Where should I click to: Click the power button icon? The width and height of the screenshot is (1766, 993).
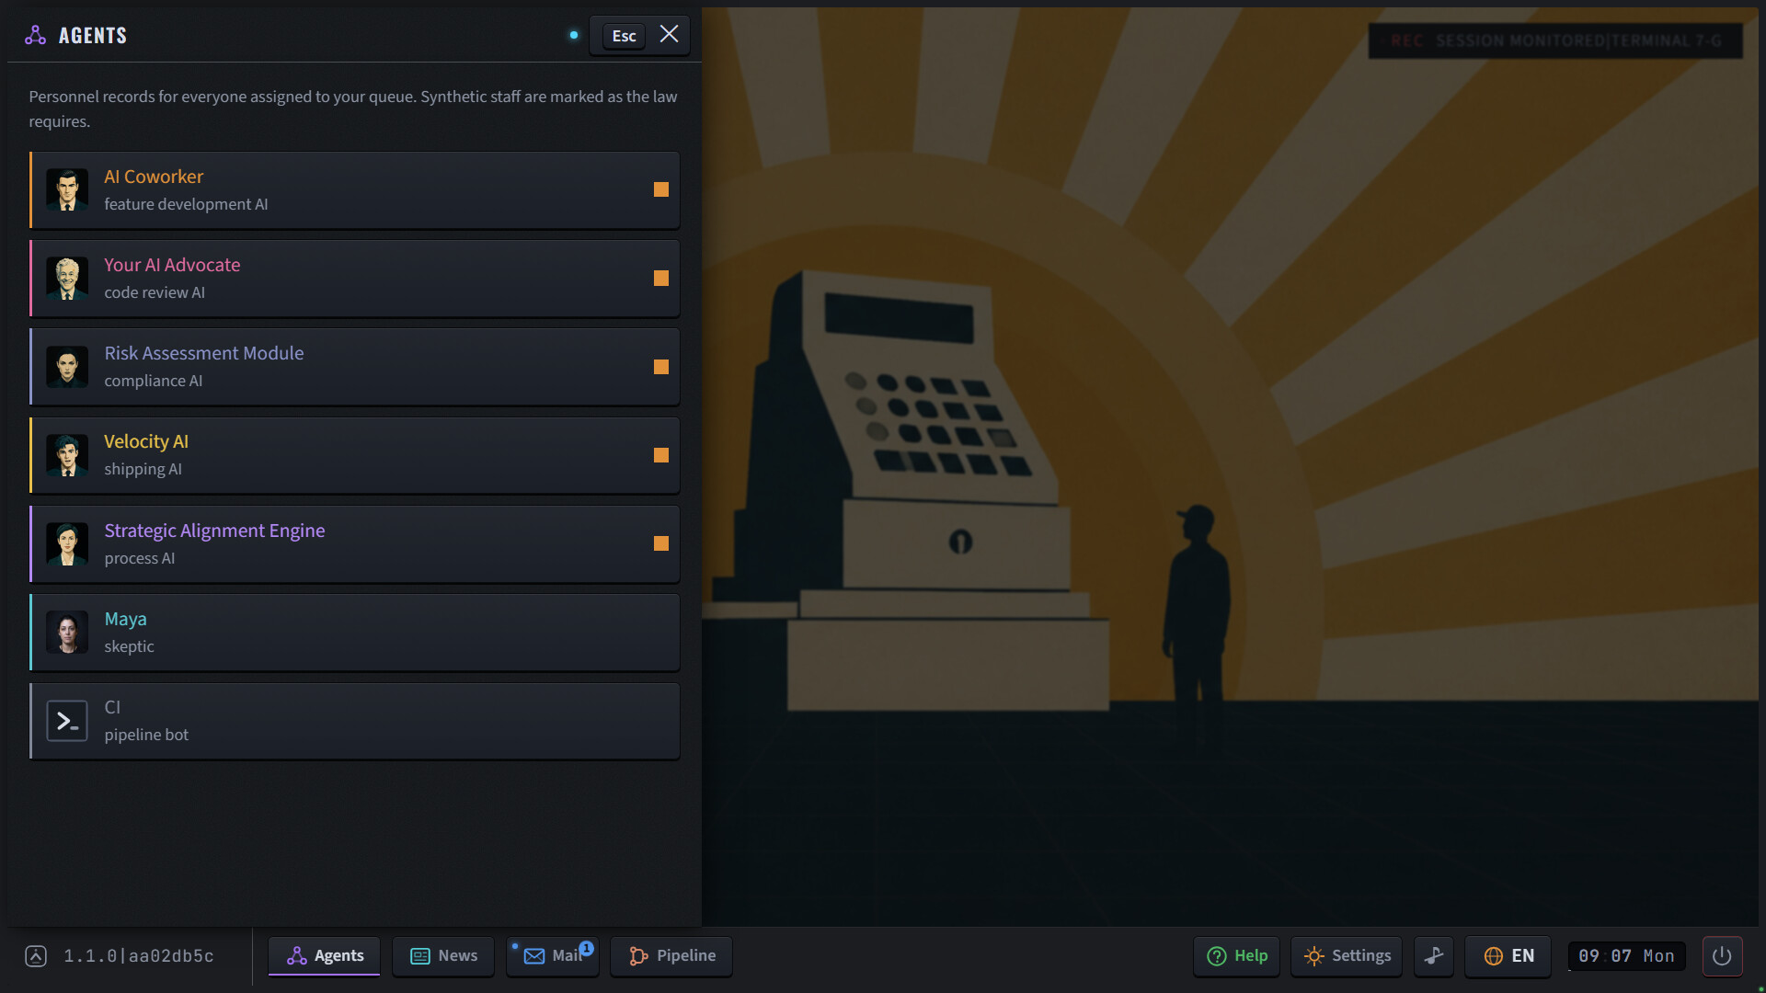click(1722, 956)
